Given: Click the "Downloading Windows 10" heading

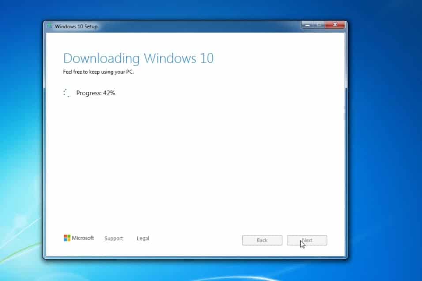Looking at the screenshot, I should pos(138,58).
